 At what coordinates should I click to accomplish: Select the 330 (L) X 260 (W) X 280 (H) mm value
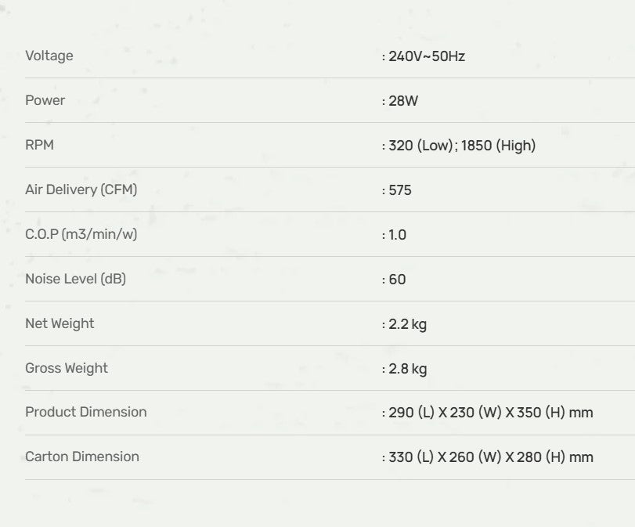491,457
